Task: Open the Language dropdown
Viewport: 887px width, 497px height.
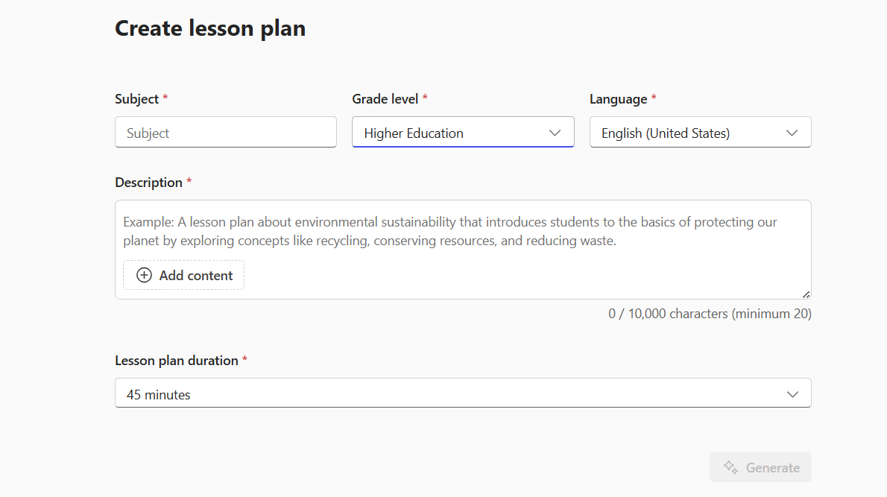Action: point(700,132)
